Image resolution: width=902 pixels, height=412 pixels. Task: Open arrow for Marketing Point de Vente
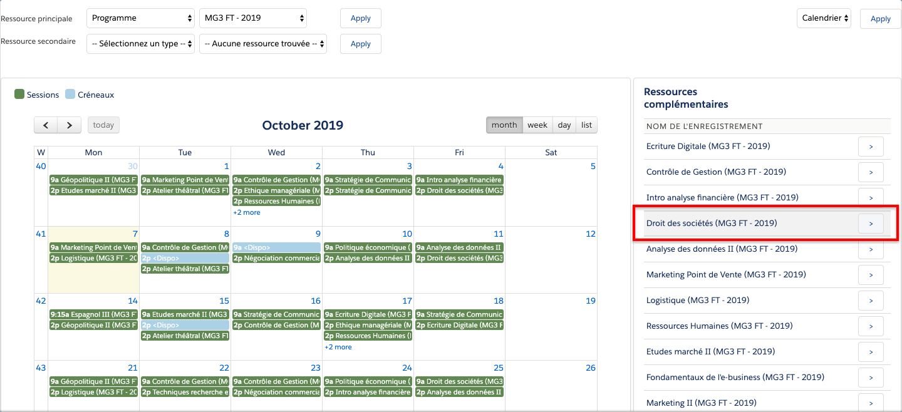tap(871, 275)
